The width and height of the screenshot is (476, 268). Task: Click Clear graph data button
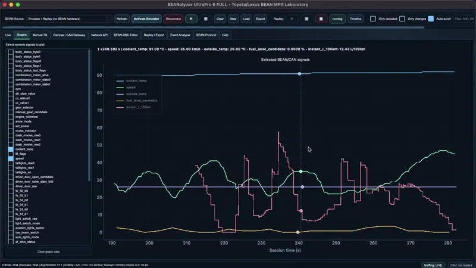point(49,251)
